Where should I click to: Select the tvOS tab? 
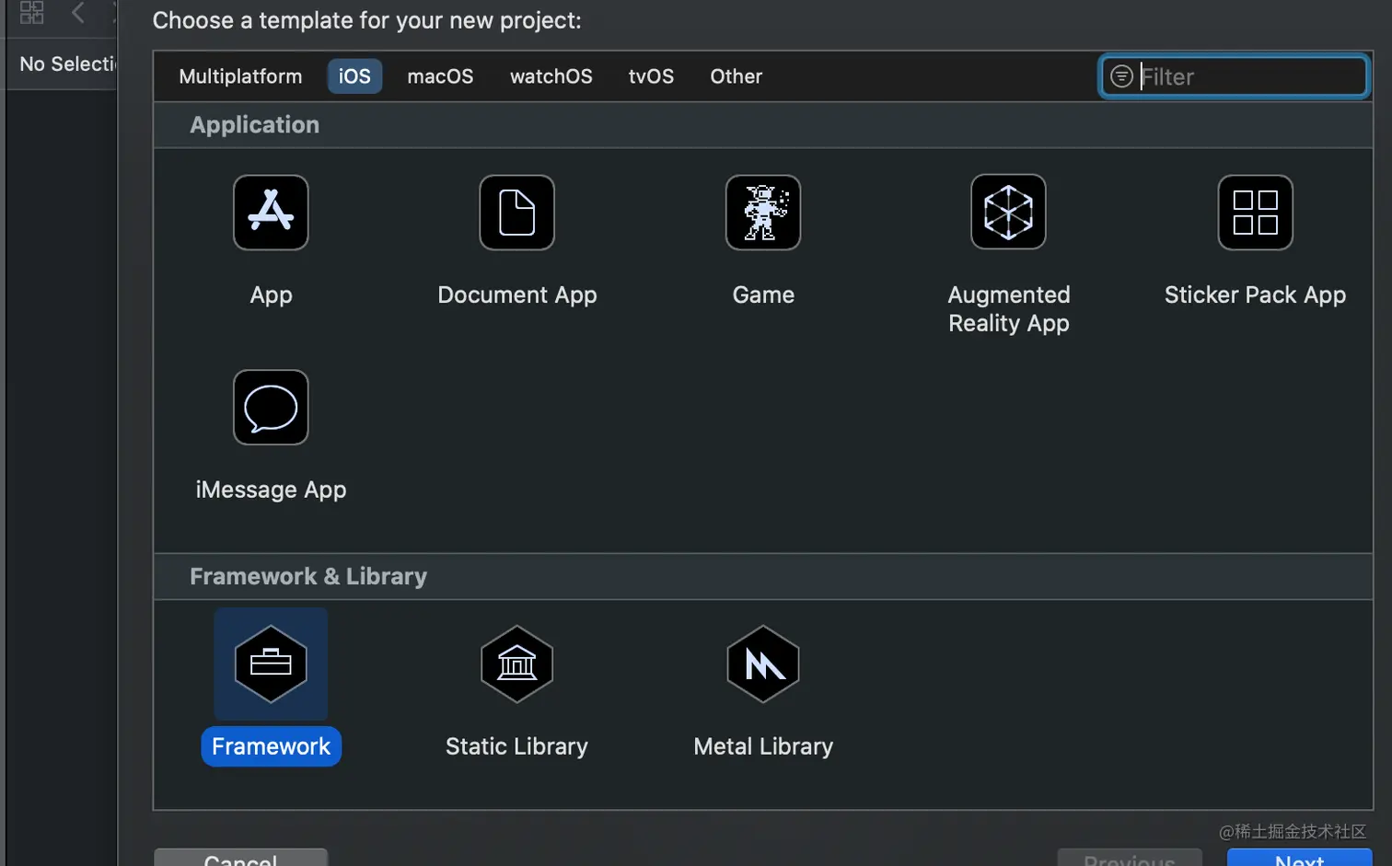pyautogui.click(x=651, y=76)
